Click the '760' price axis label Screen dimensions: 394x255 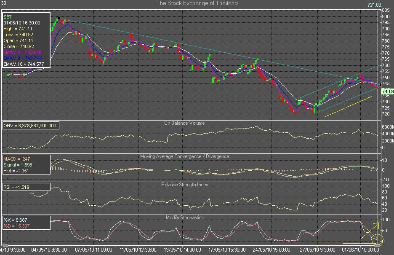(x=386, y=65)
